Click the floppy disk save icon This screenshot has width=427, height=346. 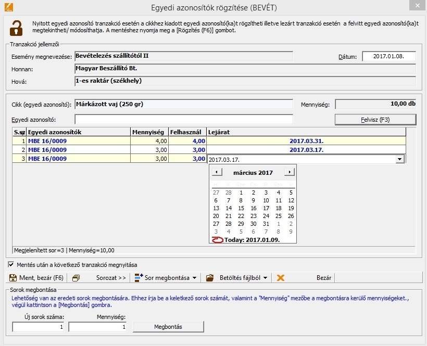pyautogui.click(x=14, y=278)
